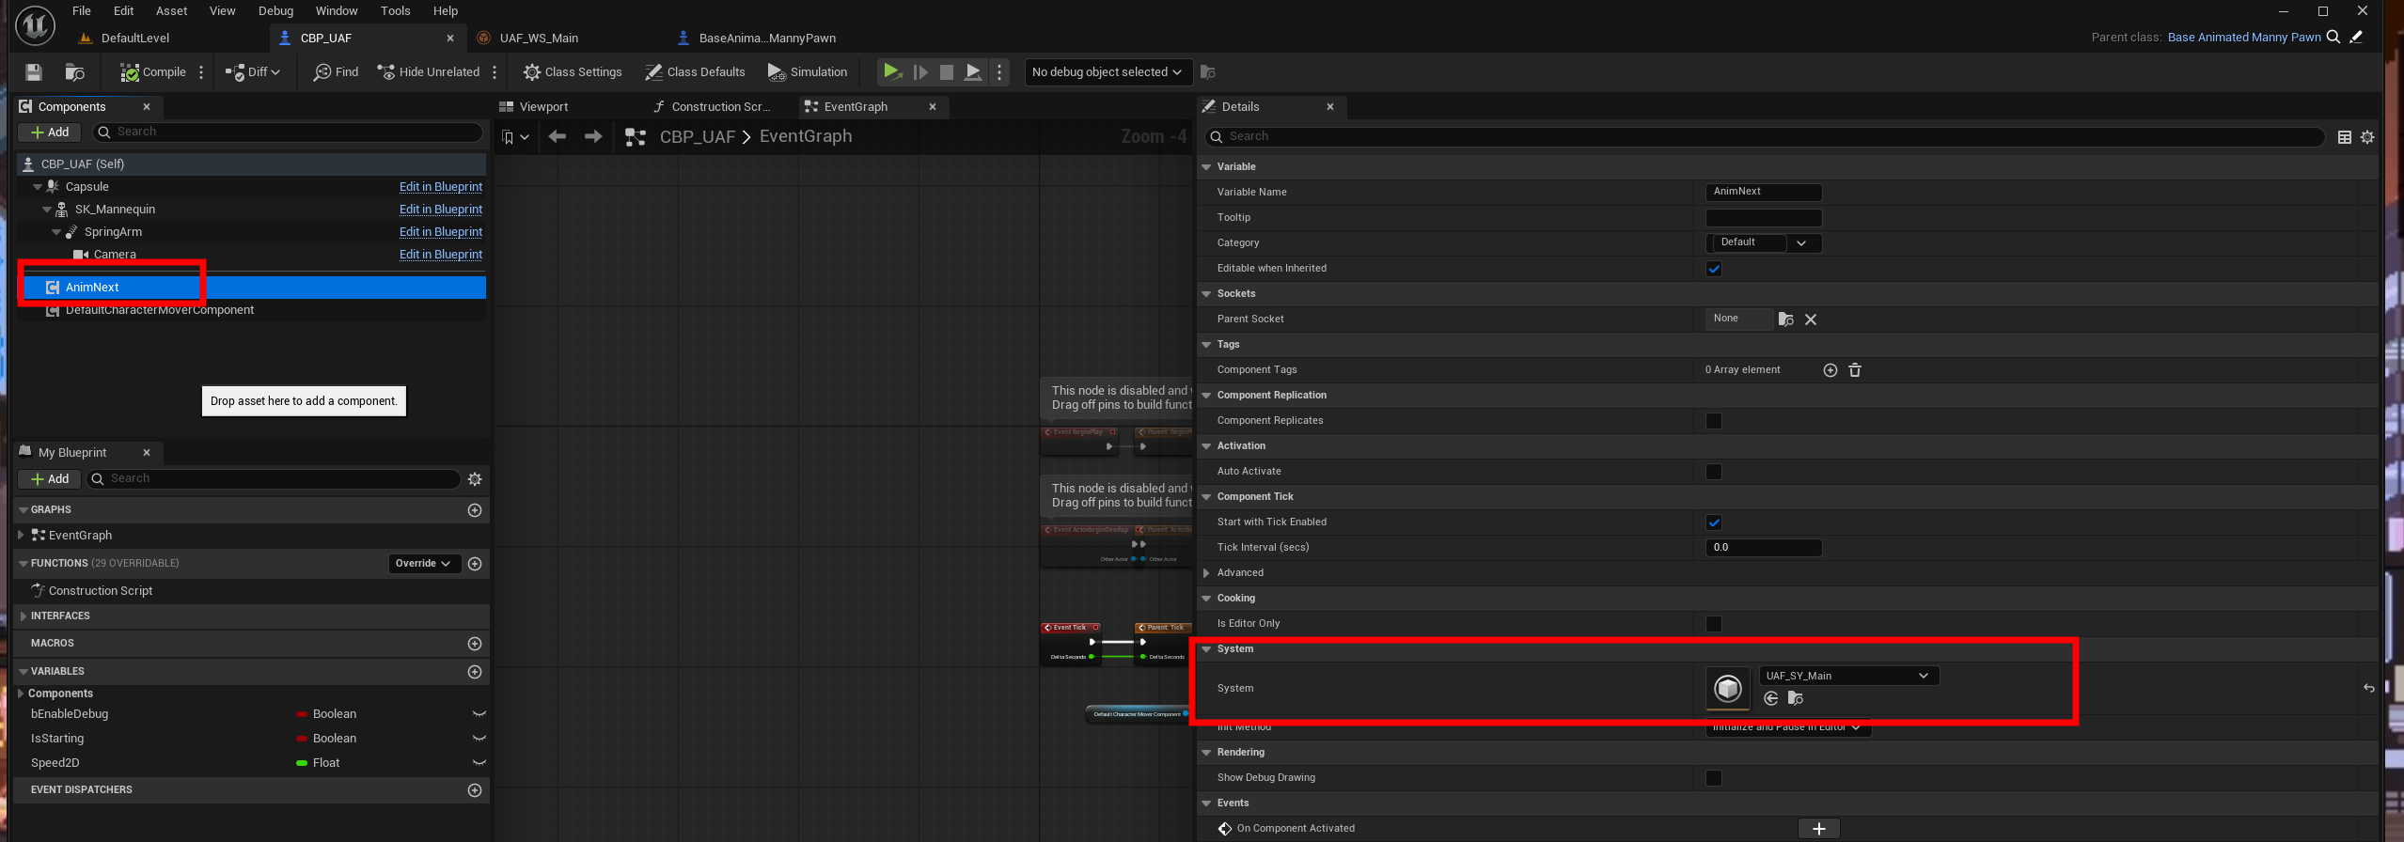Add a Component Tags array element
The height and width of the screenshot is (842, 2404).
1830,370
